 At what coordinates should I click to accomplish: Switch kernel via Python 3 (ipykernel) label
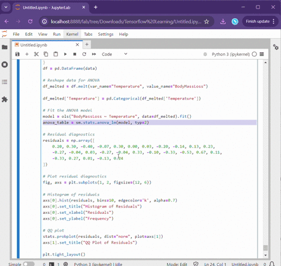coord(231,54)
